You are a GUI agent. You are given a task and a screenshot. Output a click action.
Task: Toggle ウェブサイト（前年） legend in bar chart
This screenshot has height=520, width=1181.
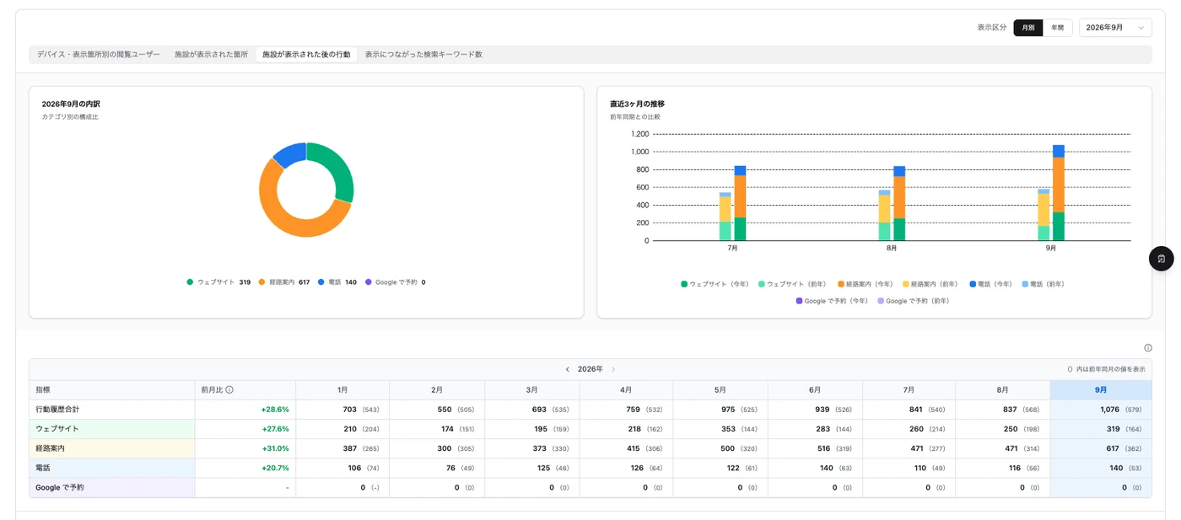pos(792,284)
